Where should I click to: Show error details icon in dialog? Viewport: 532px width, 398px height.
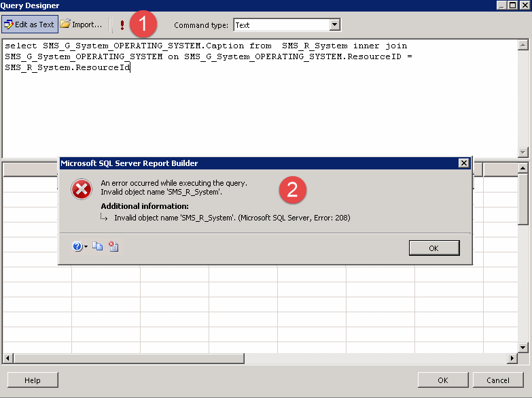(113, 246)
